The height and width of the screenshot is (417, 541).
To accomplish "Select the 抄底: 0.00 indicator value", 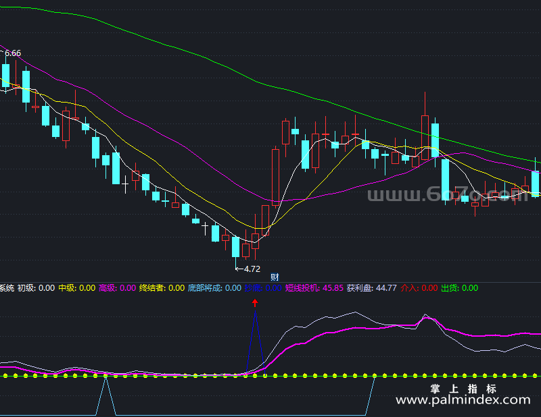I will 263,288.
